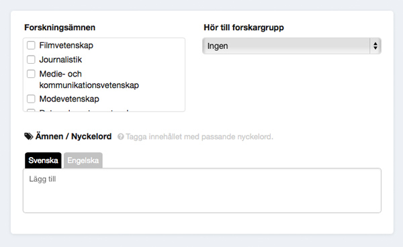
Task: Toggle the partially hidden checkbox below Modevetenskap
Action: [x=31, y=110]
